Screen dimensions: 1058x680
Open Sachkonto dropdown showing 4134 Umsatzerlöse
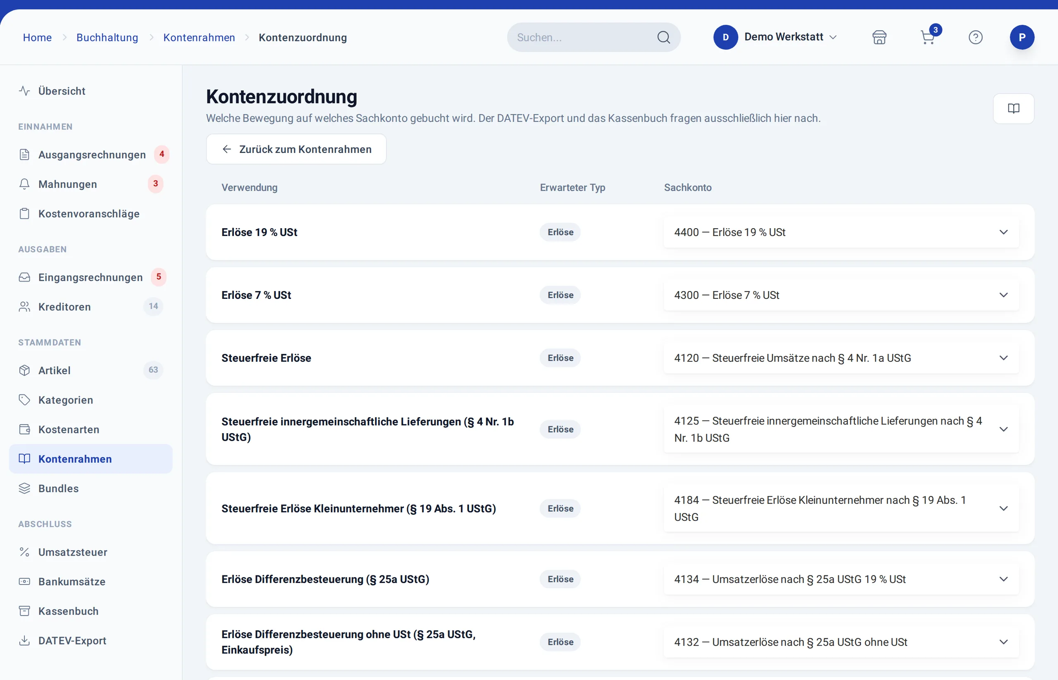(841, 579)
